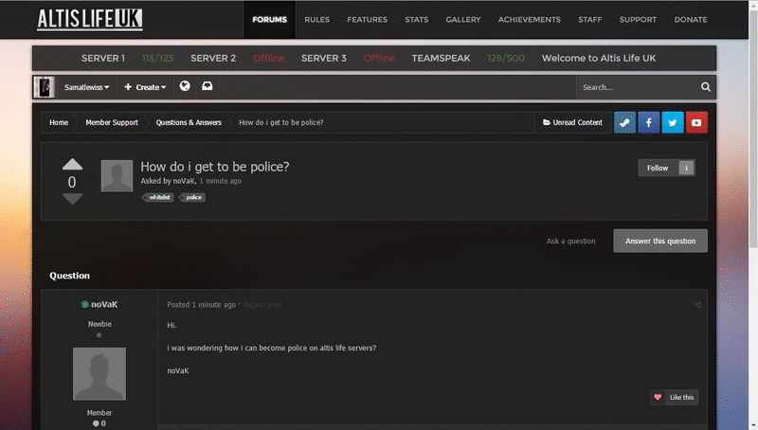Downvote the question with the down arrow
Image resolution: width=758 pixels, height=430 pixels.
point(73,199)
